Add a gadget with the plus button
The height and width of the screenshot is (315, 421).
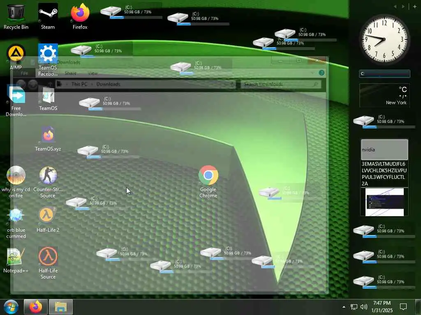(414, 7)
